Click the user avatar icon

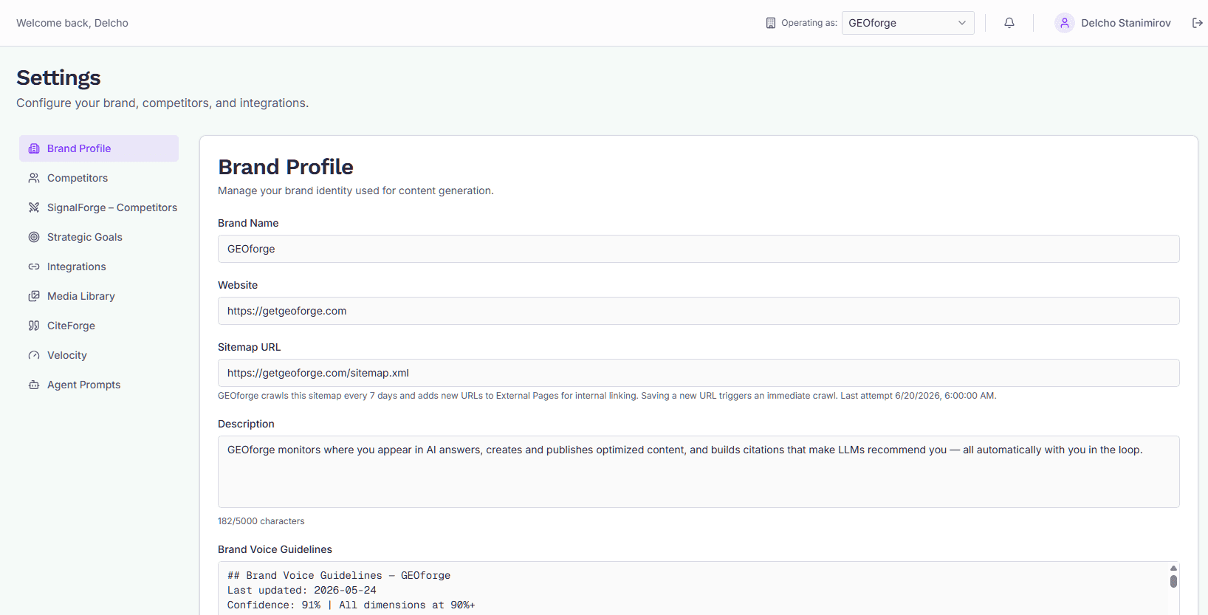pos(1065,23)
